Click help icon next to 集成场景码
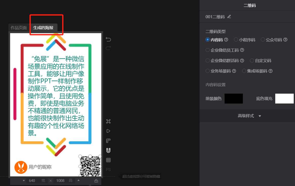295x186 pixels. pyautogui.click(x=270, y=71)
